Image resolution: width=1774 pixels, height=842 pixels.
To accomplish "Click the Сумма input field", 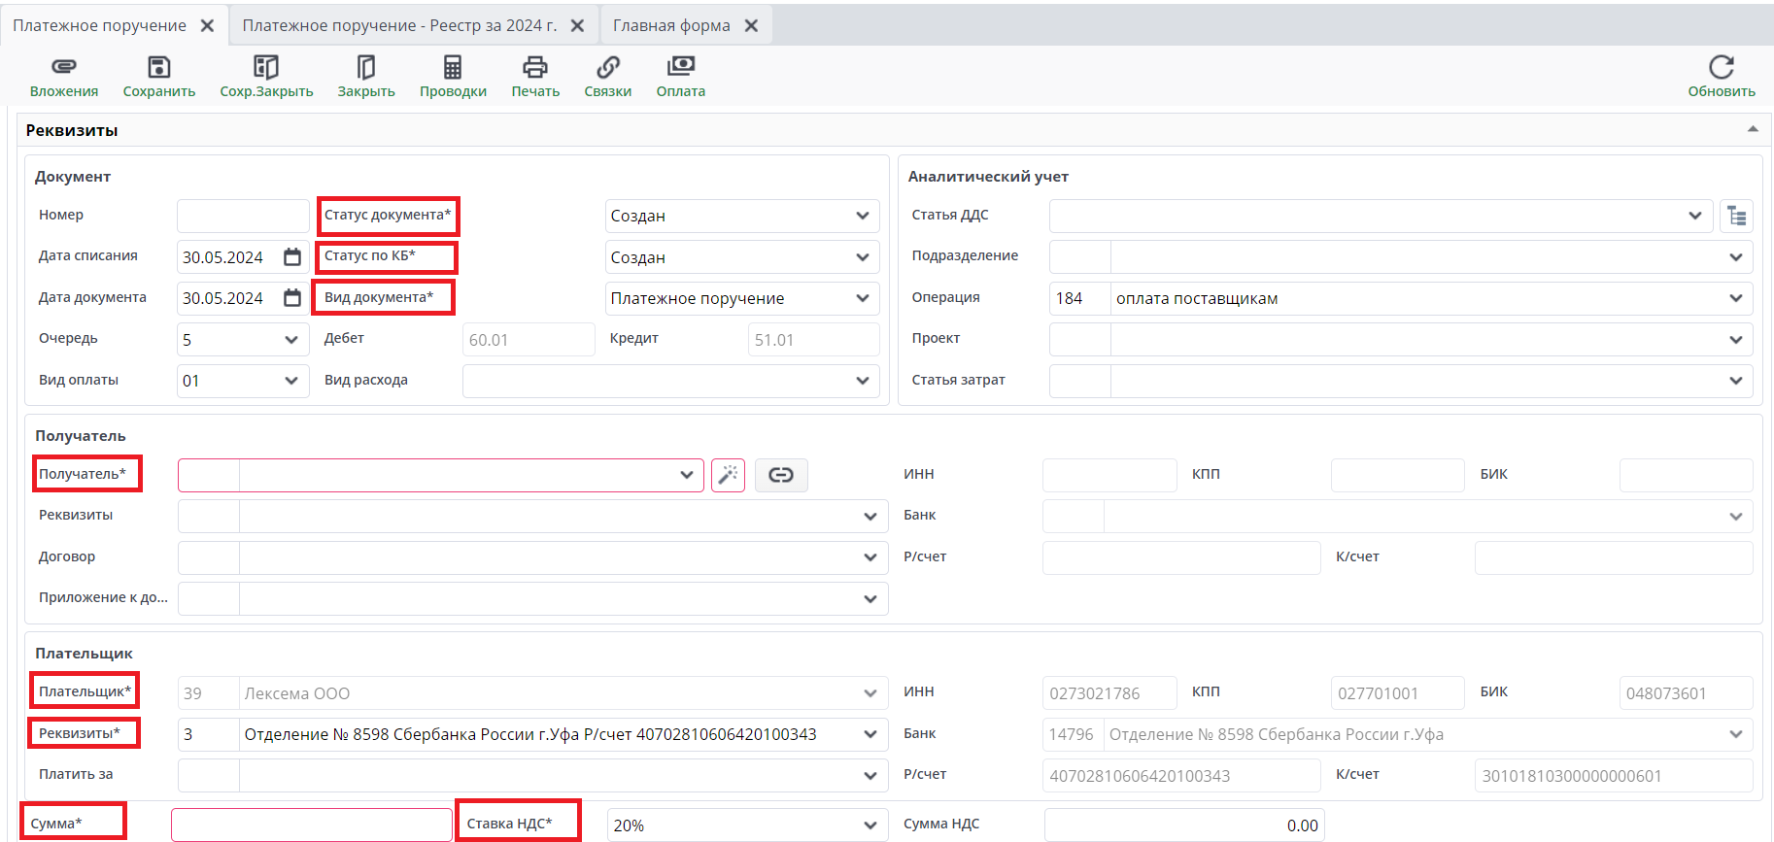I will coord(311,825).
